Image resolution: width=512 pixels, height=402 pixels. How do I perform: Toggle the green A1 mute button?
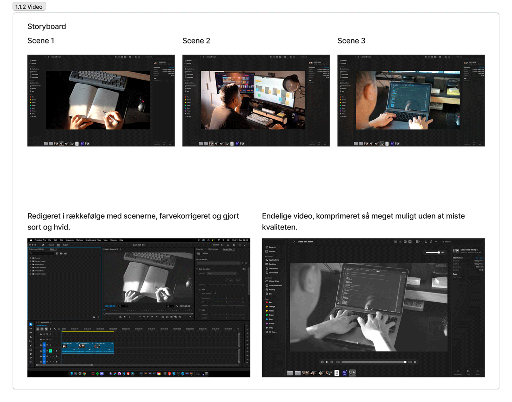(50, 351)
